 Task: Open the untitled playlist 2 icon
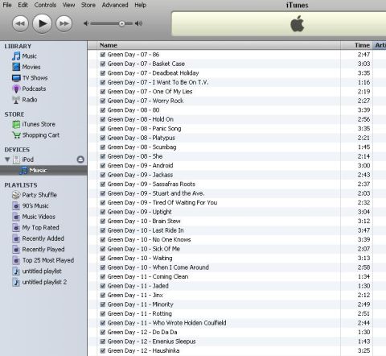pos(16,282)
